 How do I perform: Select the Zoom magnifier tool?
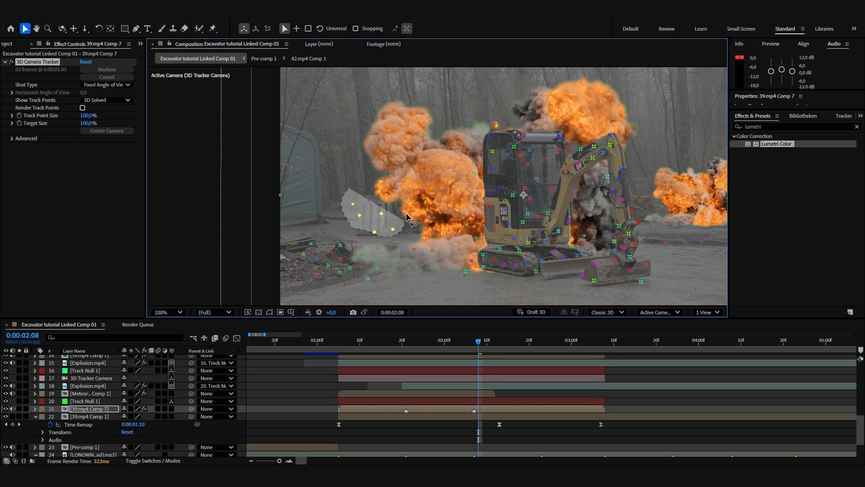point(48,29)
